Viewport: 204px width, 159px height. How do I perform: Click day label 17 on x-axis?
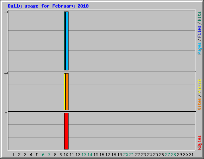108,155
